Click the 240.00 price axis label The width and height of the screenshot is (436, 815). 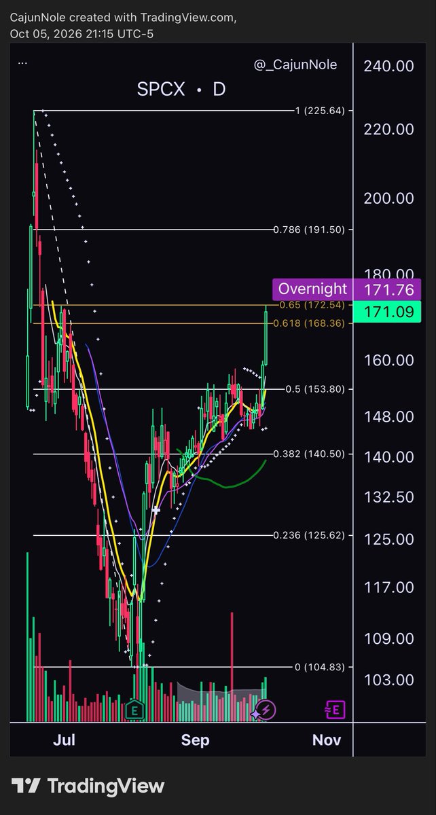[389, 67]
